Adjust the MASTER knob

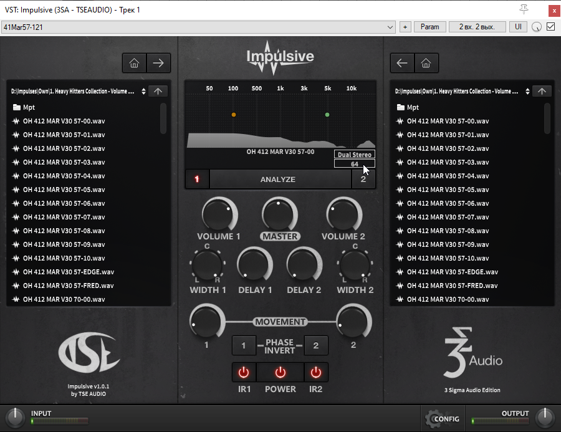point(279,214)
